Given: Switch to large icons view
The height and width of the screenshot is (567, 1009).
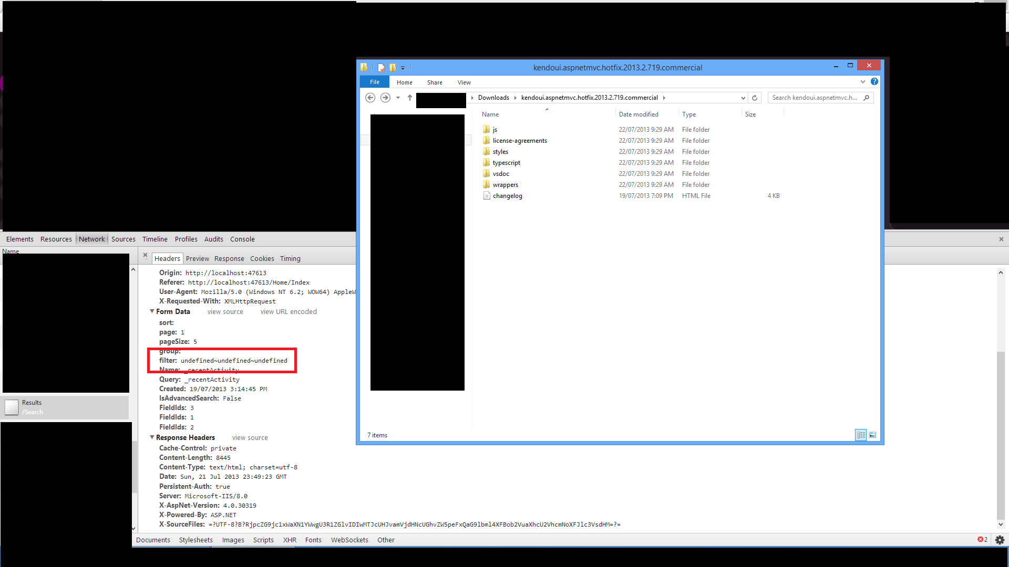Looking at the screenshot, I should pyautogui.click(x=872, y=435).
